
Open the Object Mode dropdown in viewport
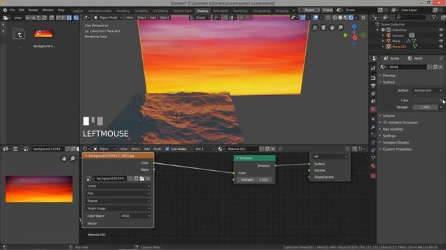click(x=108, y=17)
